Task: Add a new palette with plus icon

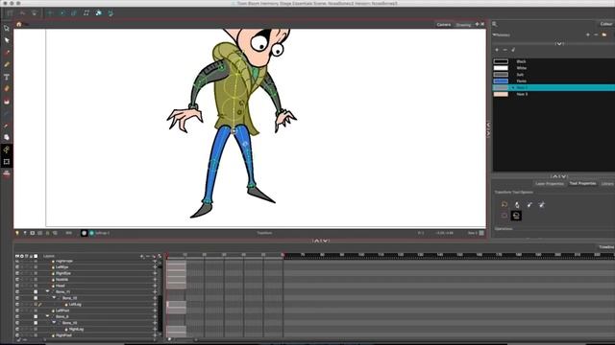Action: pos(587,34)
